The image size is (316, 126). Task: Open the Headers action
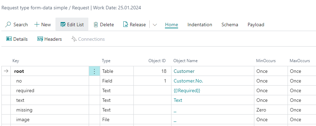(50, 39)
